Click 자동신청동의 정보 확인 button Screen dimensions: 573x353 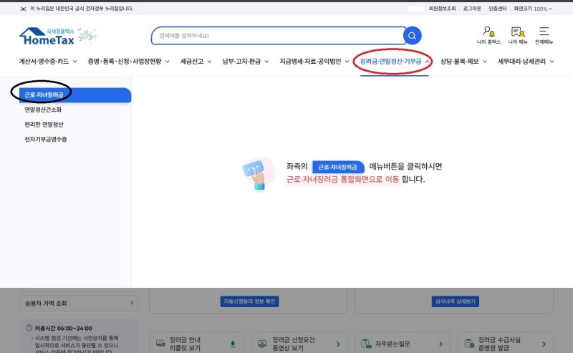[x=249, y=301]
